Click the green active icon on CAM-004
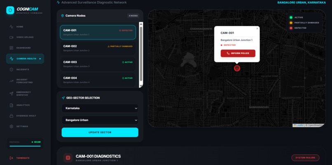The height and width of the screenshot is (165, 332). click(x=123, y=78)
